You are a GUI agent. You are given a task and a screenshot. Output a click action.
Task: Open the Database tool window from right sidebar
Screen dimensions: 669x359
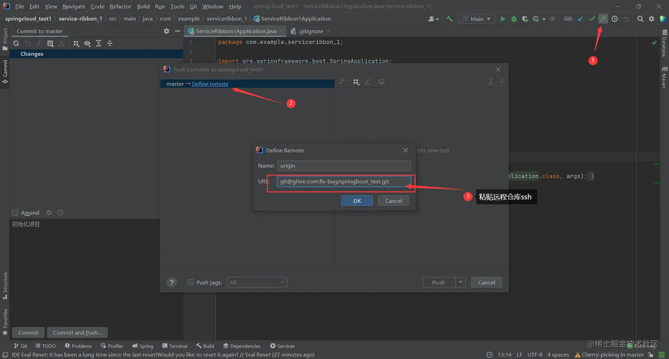pos(664,44)
